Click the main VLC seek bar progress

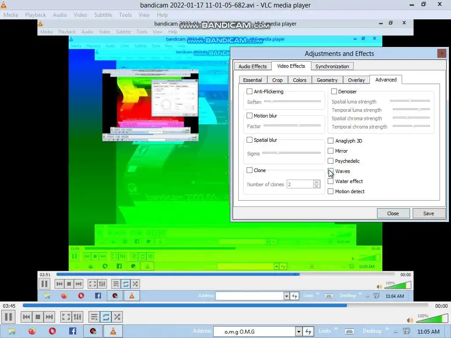225,306
